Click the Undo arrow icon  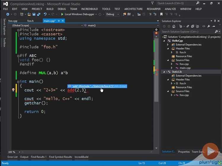tap(45, 14)
